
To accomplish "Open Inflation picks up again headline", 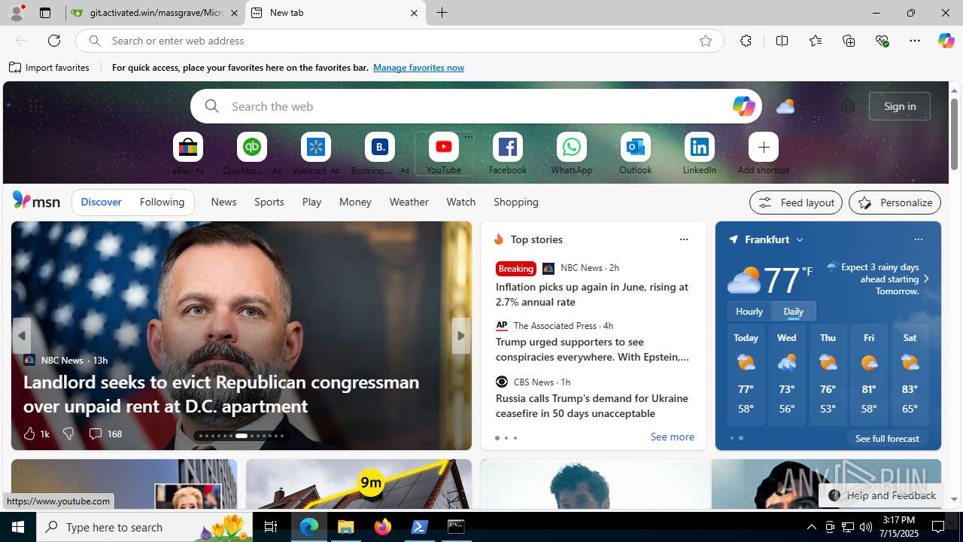I will click(592, 294).
